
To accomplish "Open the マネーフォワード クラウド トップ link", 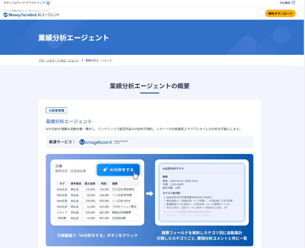I will (x=24, y=3).
